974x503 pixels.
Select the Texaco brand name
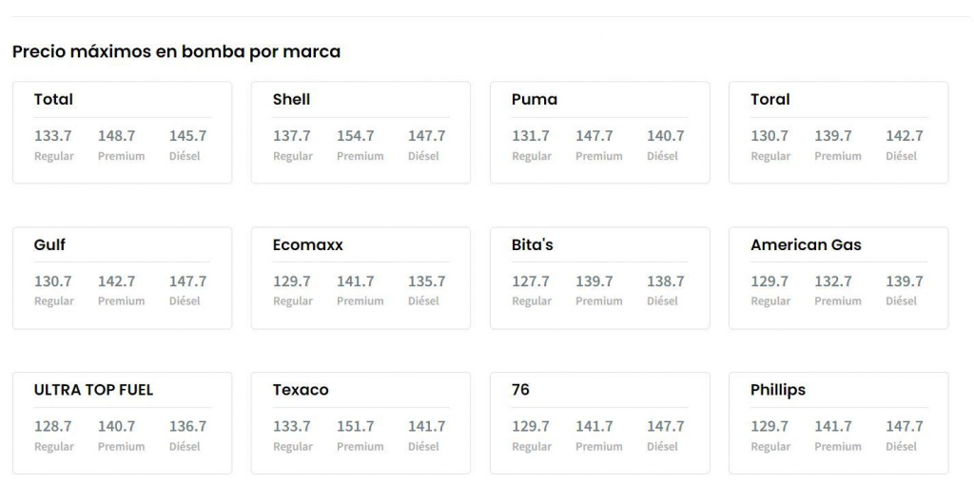[301, 390]
